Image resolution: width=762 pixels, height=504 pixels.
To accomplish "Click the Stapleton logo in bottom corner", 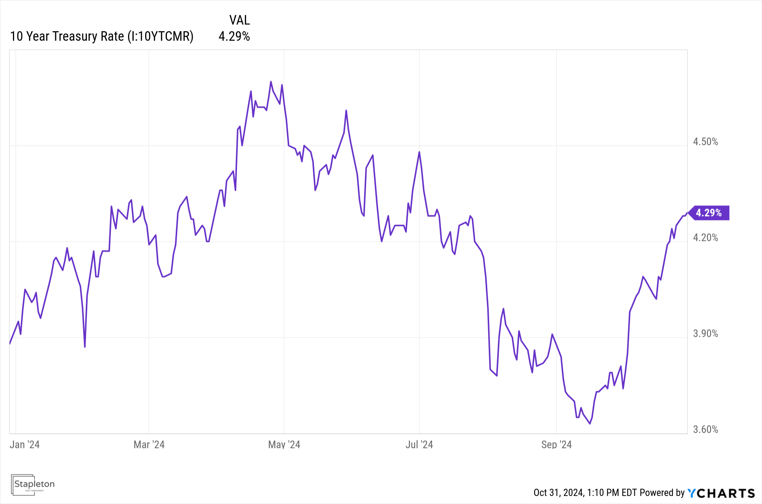I will tap(33, 485).
